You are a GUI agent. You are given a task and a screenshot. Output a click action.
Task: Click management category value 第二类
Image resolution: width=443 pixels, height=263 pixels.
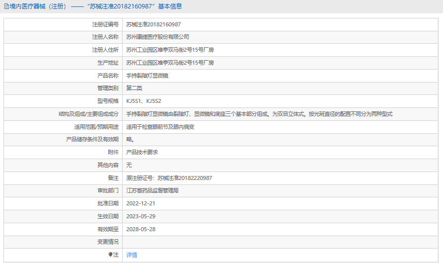(134, 88)
